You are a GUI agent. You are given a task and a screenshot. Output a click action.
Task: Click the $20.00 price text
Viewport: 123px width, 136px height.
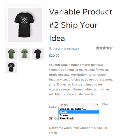click(54, 56)
